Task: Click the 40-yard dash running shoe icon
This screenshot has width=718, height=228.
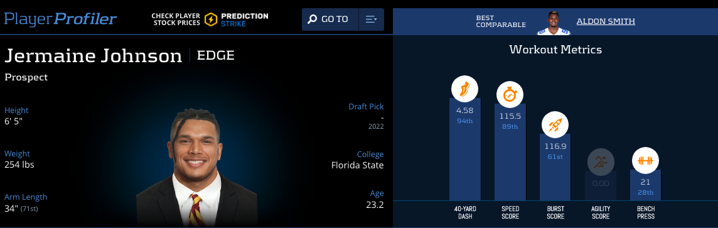Action: tap(464, 89)
